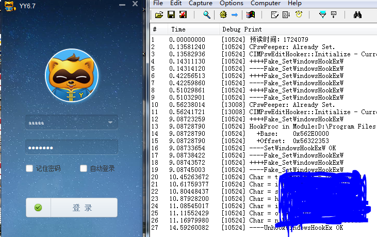Select row 2 'CPswPeeper: Already Set.'
The image size is (377, 237).
(264, 46)
